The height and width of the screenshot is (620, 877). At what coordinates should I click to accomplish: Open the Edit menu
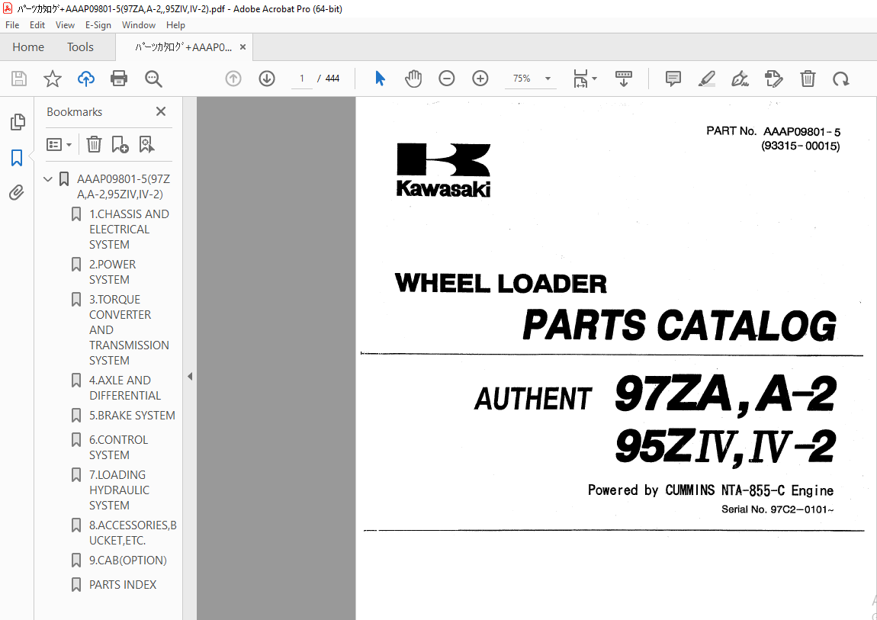(37, 25)
